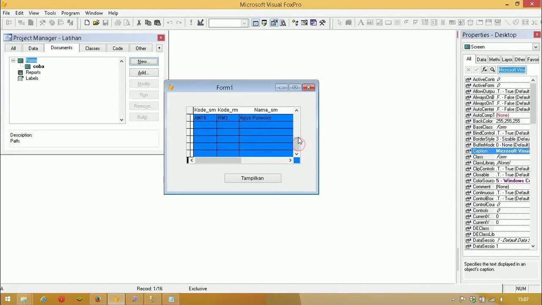Select the Page Frame control tool

(479, 23)
